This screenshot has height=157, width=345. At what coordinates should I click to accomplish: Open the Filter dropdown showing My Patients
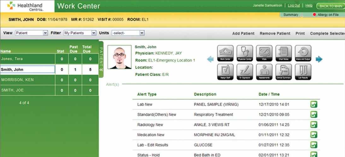pyautogui.click(x=80, y=33)
